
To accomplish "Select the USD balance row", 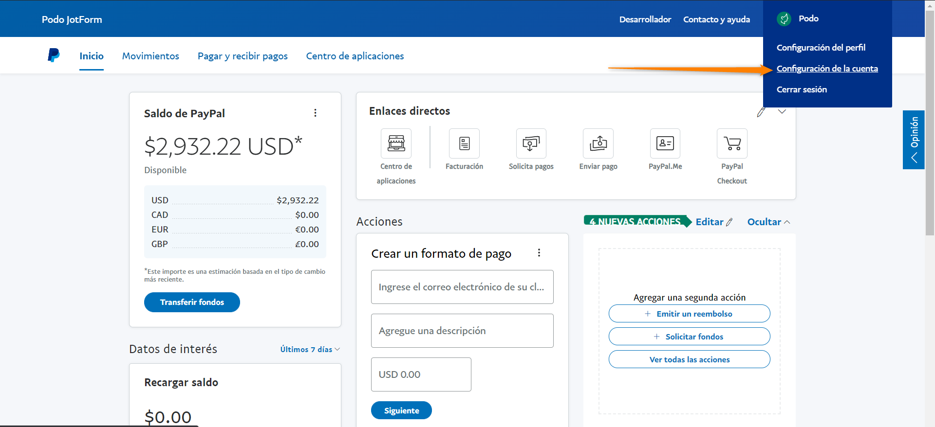I will coord(235,200).
